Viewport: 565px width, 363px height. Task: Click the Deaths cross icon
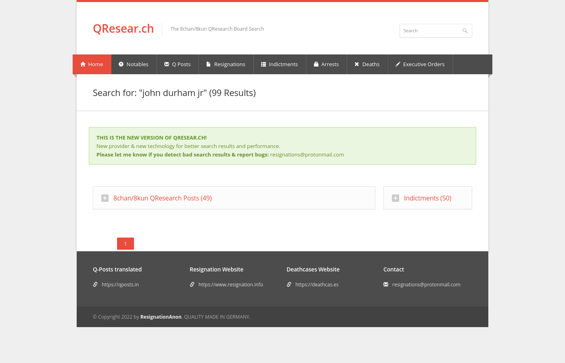(x=357, y=64)
